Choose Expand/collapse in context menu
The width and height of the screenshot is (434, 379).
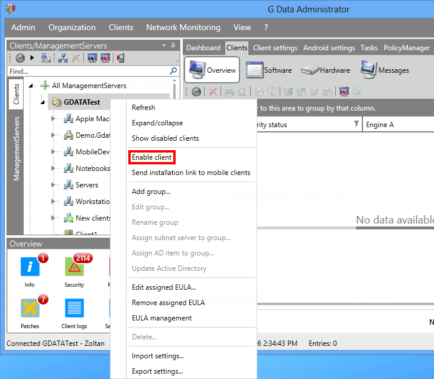(157, 123)
